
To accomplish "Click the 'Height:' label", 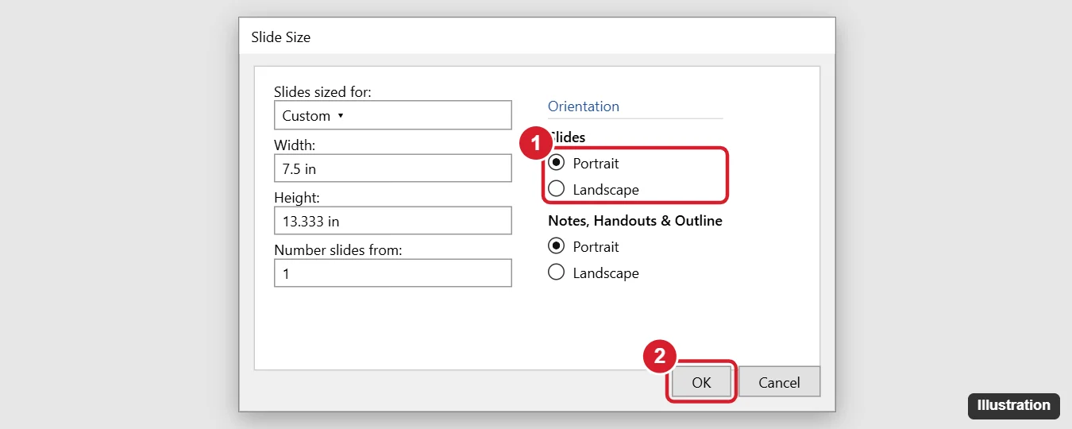I will pos(297,198).
